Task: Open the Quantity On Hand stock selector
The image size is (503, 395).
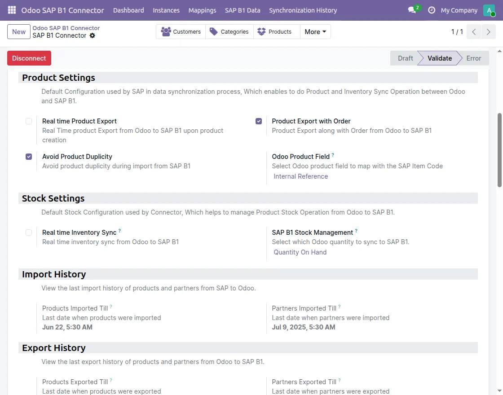Action: [x=300, y=252]
